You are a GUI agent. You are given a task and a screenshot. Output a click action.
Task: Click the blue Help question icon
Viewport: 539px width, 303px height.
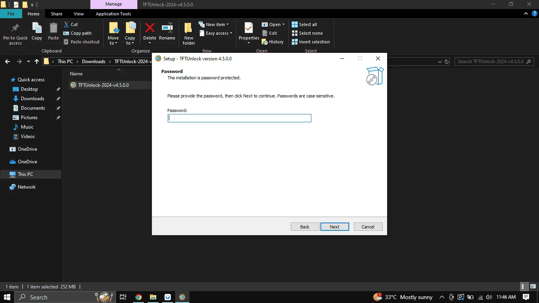pyautogui.click(x=535, y=13)
